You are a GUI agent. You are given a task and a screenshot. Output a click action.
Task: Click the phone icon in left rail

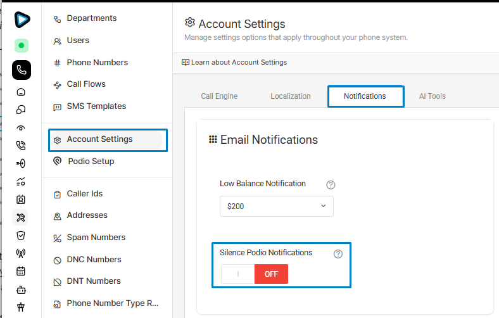click(x=22, y=70)
